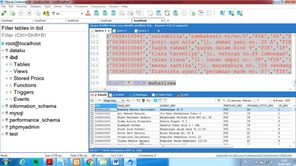Open the User Manager icon
Image resolution: width=296 pixels, height=166 pixels.
click(88, 13)
